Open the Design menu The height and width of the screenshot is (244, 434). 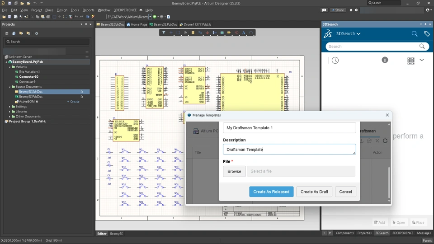tap(62, 10)
